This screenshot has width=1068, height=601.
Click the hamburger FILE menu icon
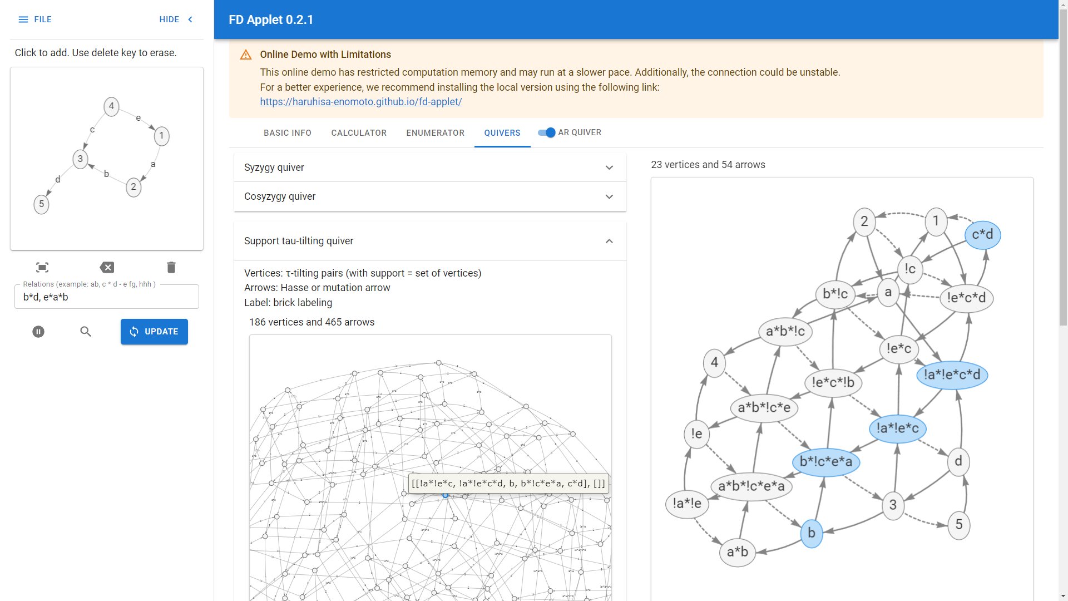click(x=23, y=19)
